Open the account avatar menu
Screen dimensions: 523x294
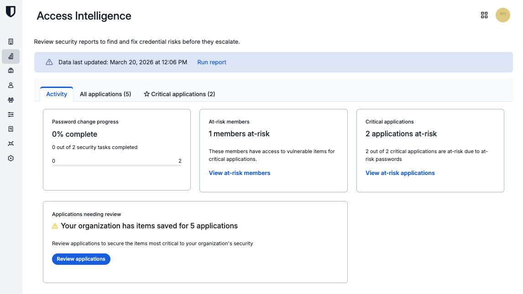point(503,15)
